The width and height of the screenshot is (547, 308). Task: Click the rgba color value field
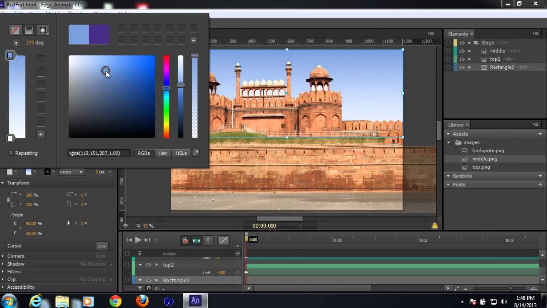coord(99,153)
